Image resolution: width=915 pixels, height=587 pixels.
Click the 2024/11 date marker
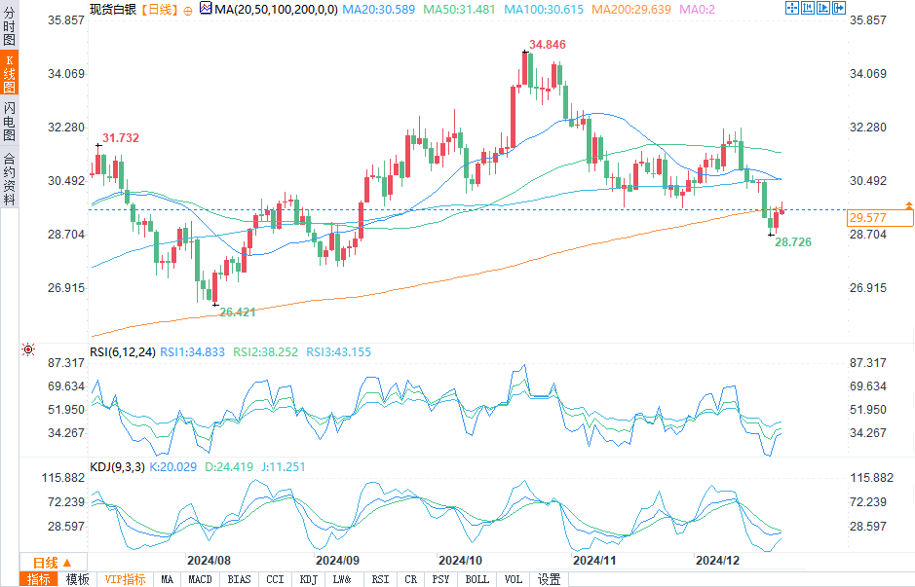pos(594,560)
